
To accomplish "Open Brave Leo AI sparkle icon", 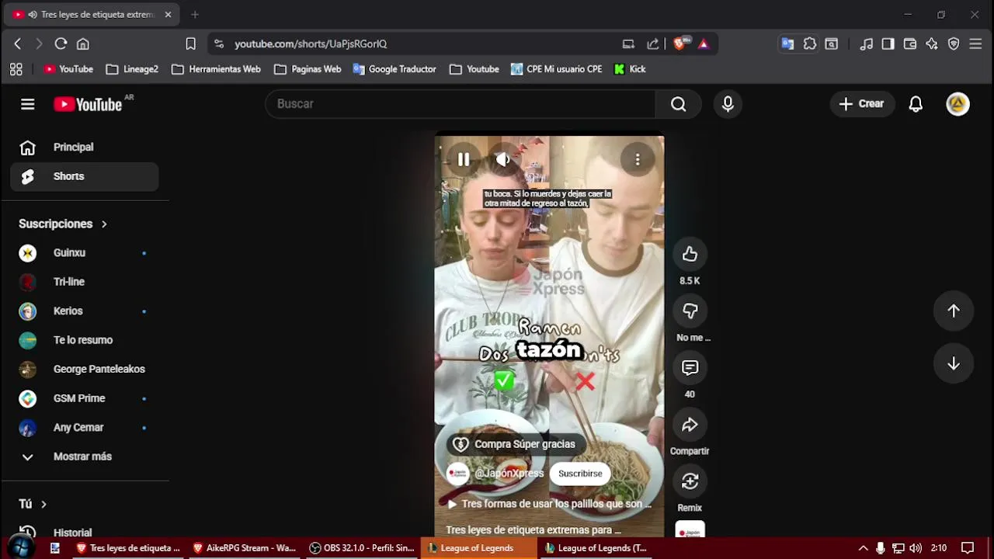I will 932,44.
